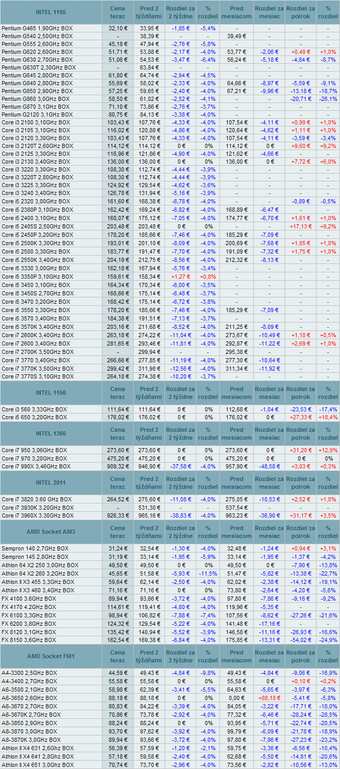Select Athlon II X3 460 3,4GHz BOX
Viewport: 340px width, 769px height.
click(37, 590)
